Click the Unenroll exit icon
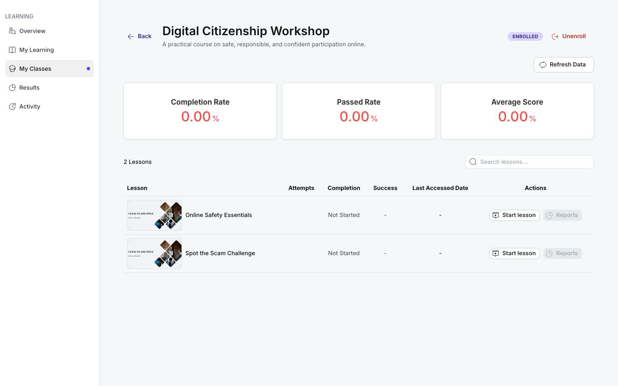Image resolution: width=618 pixels, height=386 pixels. (555, 36)
